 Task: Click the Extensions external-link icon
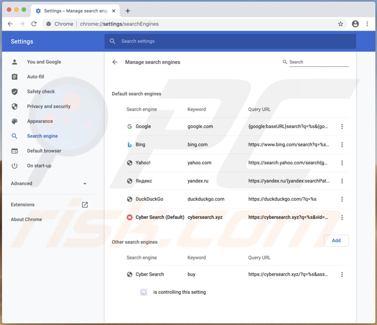pyautogui.click(x=85, y=205)
